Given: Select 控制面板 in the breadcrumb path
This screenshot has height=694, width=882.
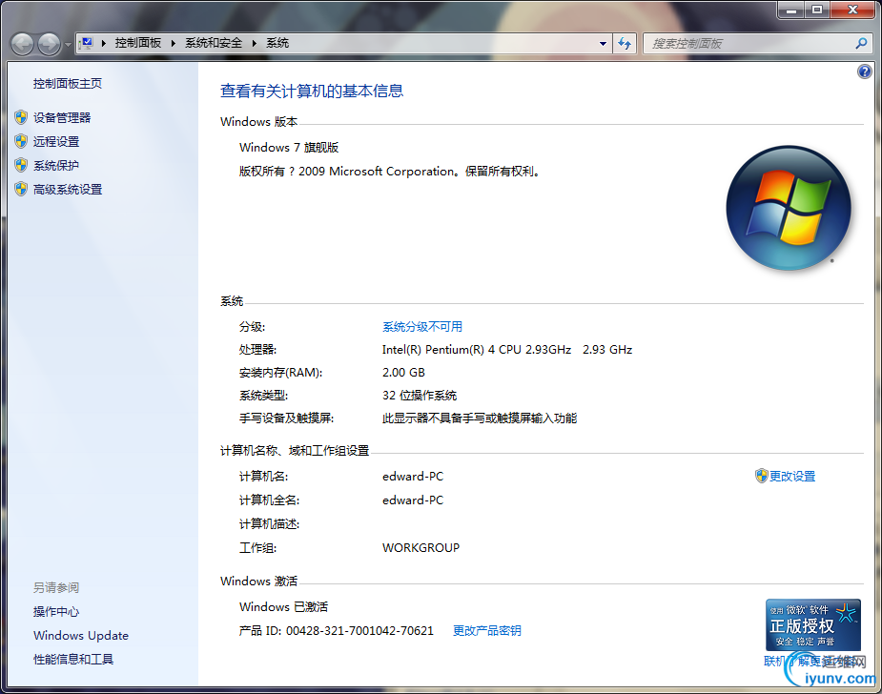Looking at the screenshot, I should click(x=137, y=43).
